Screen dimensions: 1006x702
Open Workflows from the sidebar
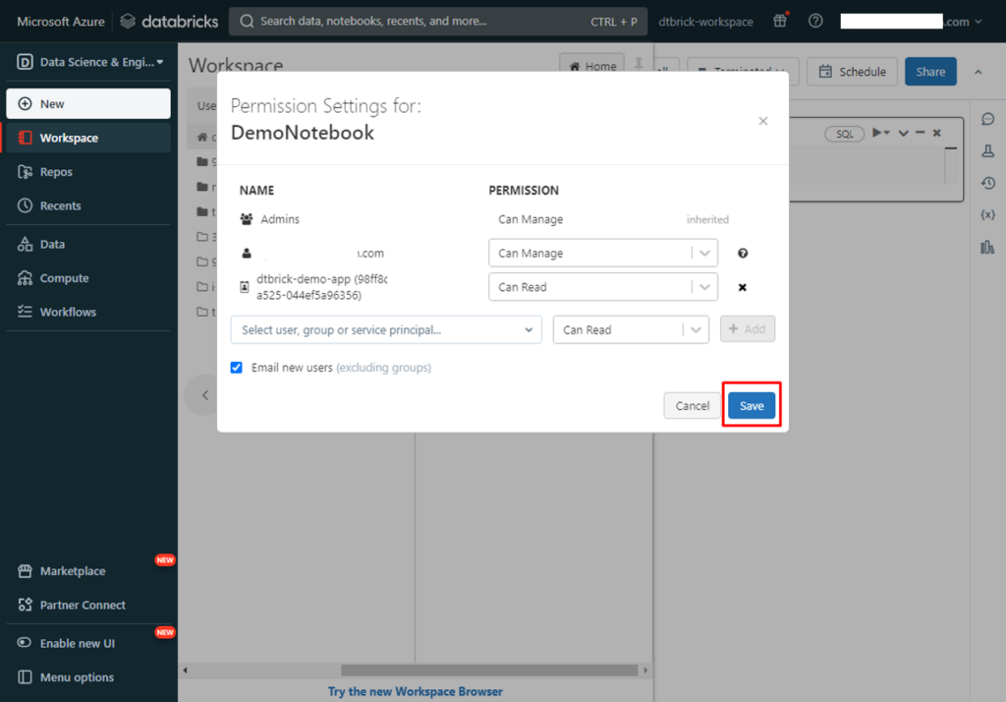click(x=68, y=312)
